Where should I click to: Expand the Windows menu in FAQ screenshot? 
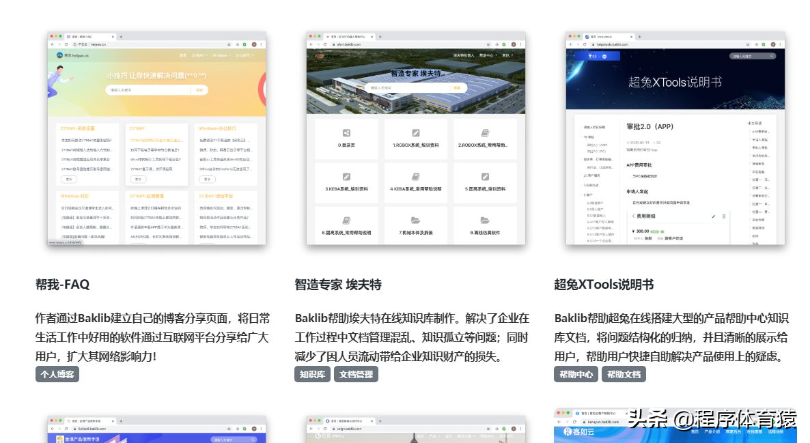221,55
